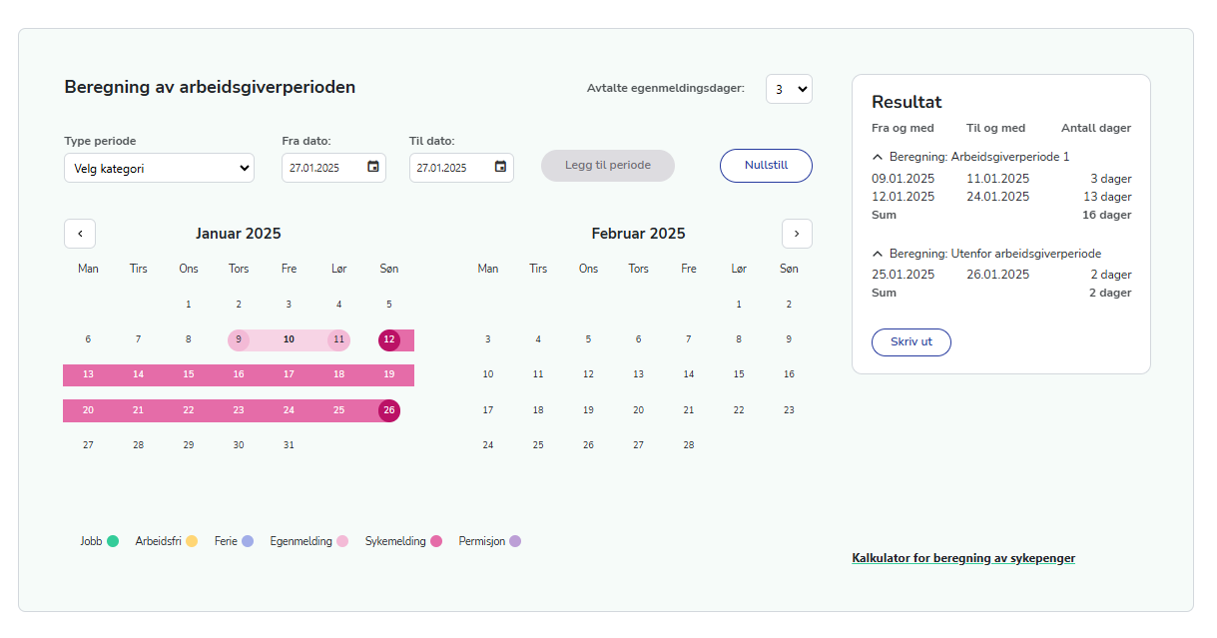Select January 12 in the calendar
1217x638 pixels.
click(389, 339)
